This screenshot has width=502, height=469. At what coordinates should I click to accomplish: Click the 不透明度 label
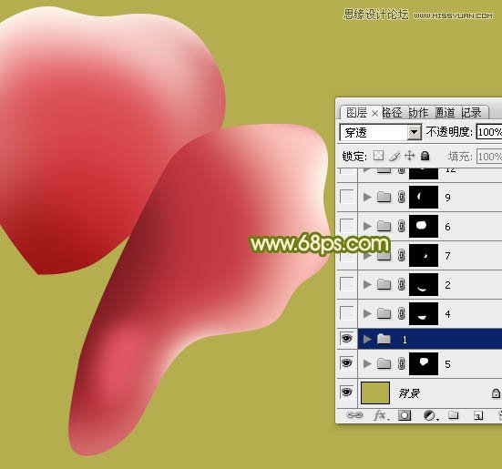pos(449,132)
